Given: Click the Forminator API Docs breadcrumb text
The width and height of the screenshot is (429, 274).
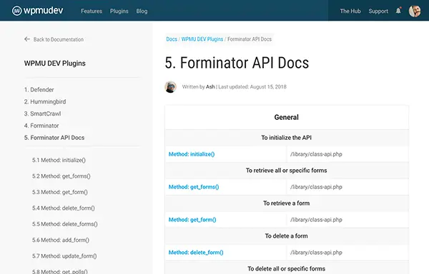Looking at the screenshot, I should coord(250,39).
